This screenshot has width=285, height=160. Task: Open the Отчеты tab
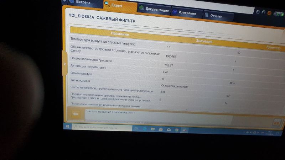[216, 16]
